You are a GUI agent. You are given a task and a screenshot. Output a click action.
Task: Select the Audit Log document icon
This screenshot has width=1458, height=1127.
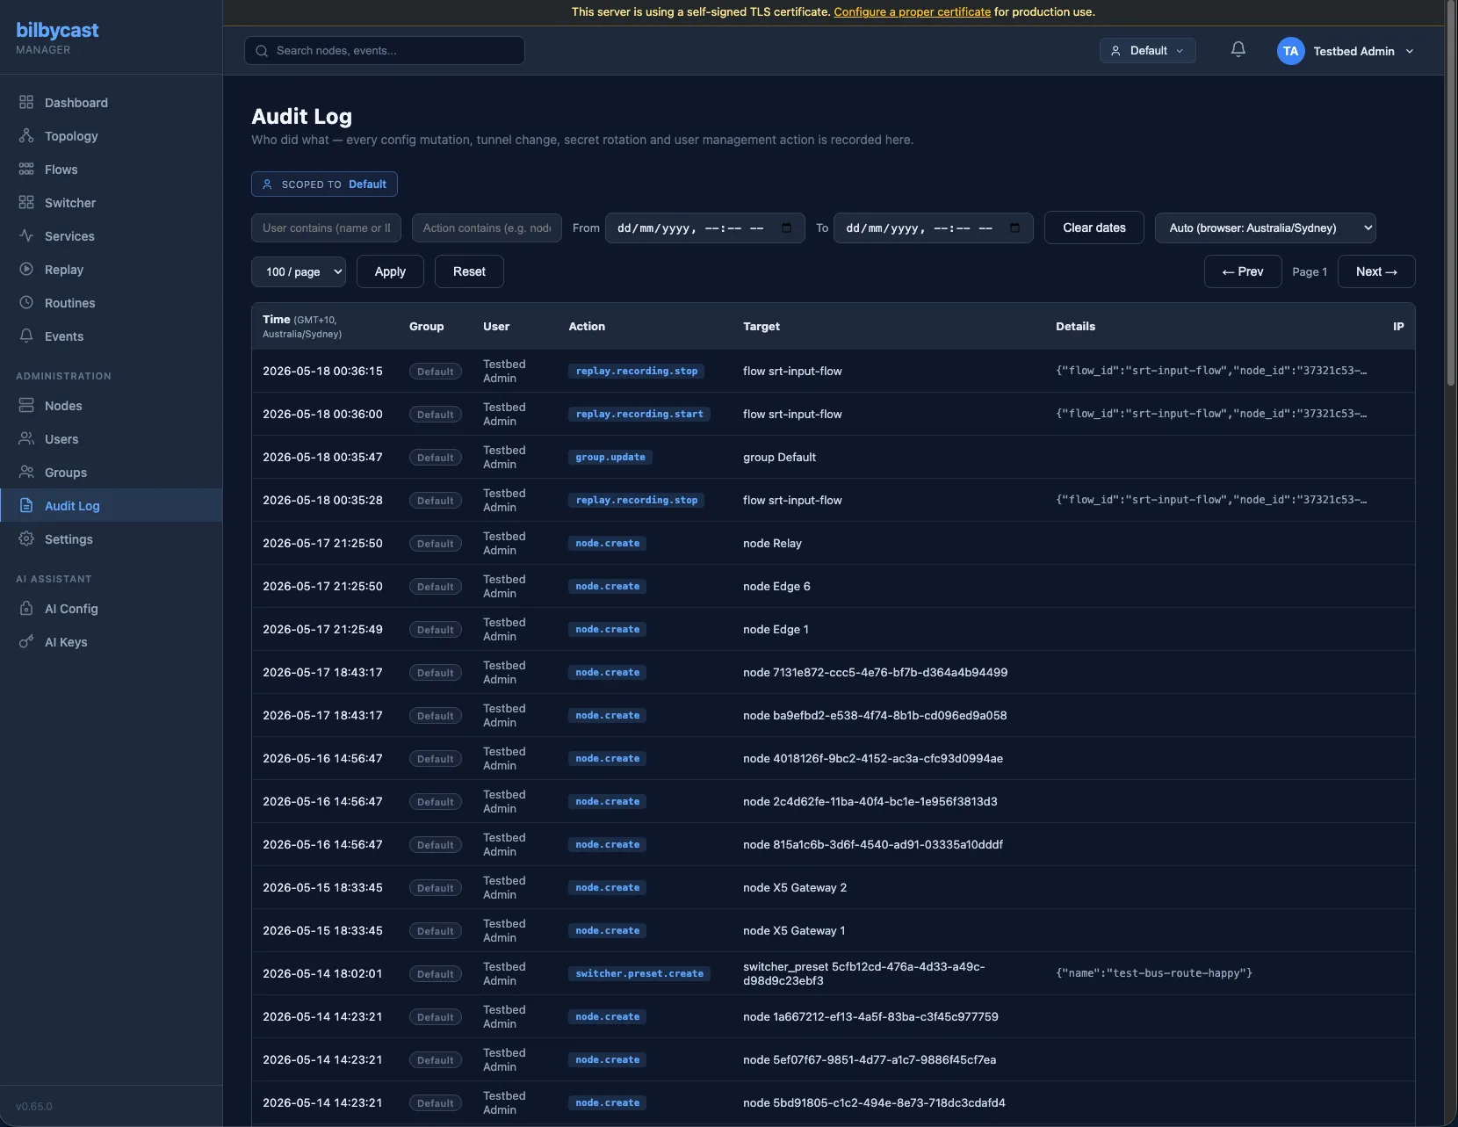tap(26, 506)
